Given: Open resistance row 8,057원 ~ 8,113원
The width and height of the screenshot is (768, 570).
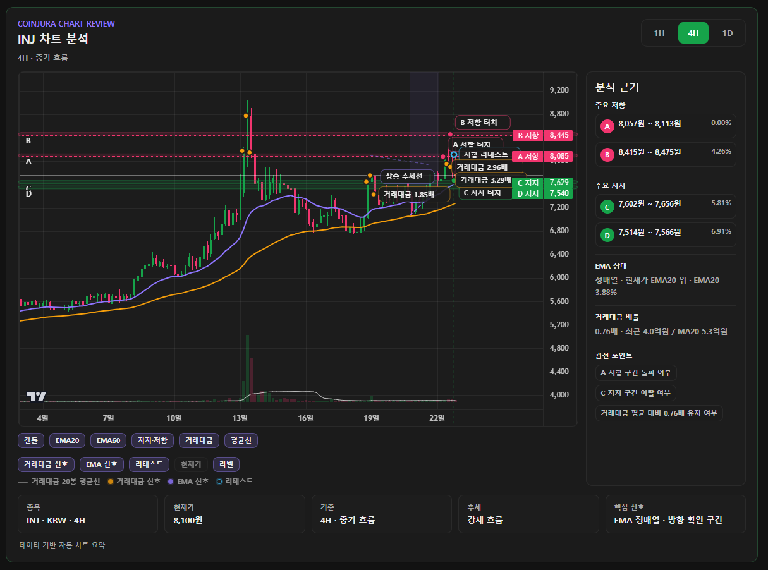Looking at the screenshot, I should [666, 126].
